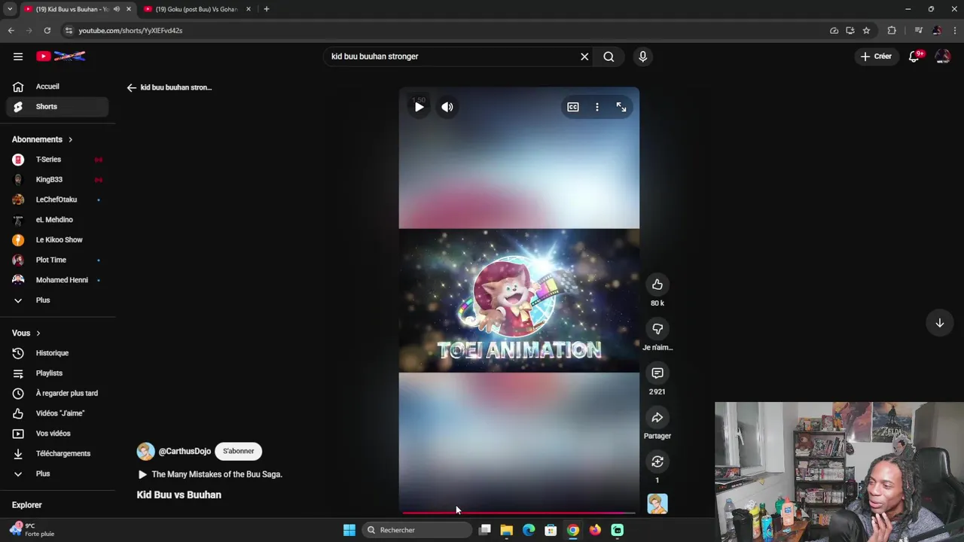This screenshot has height=542, width=964.
Task: Open the Plot Time channel
Action: pos(57,260)
